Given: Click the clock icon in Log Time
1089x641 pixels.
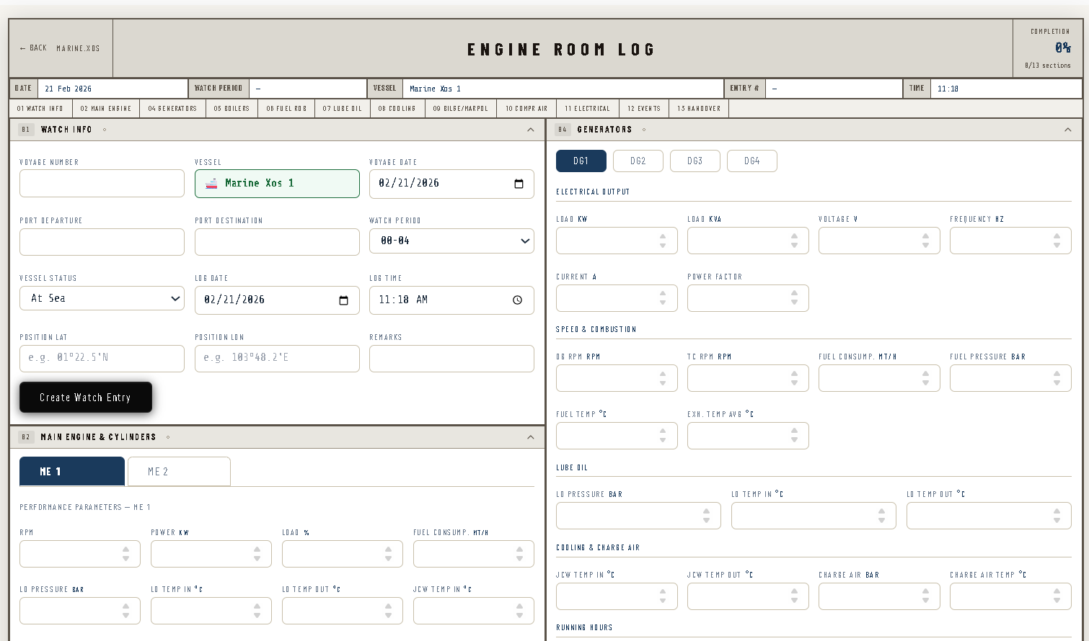Looking at the screenshot, I should 517,300.
